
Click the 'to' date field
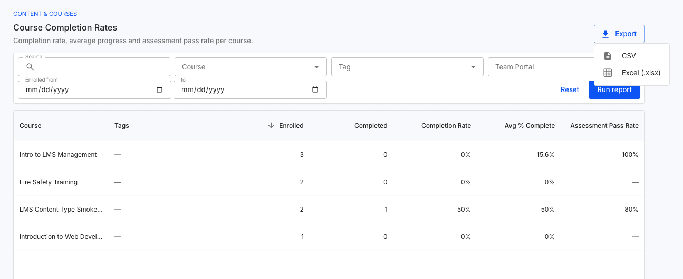point(250,89)
